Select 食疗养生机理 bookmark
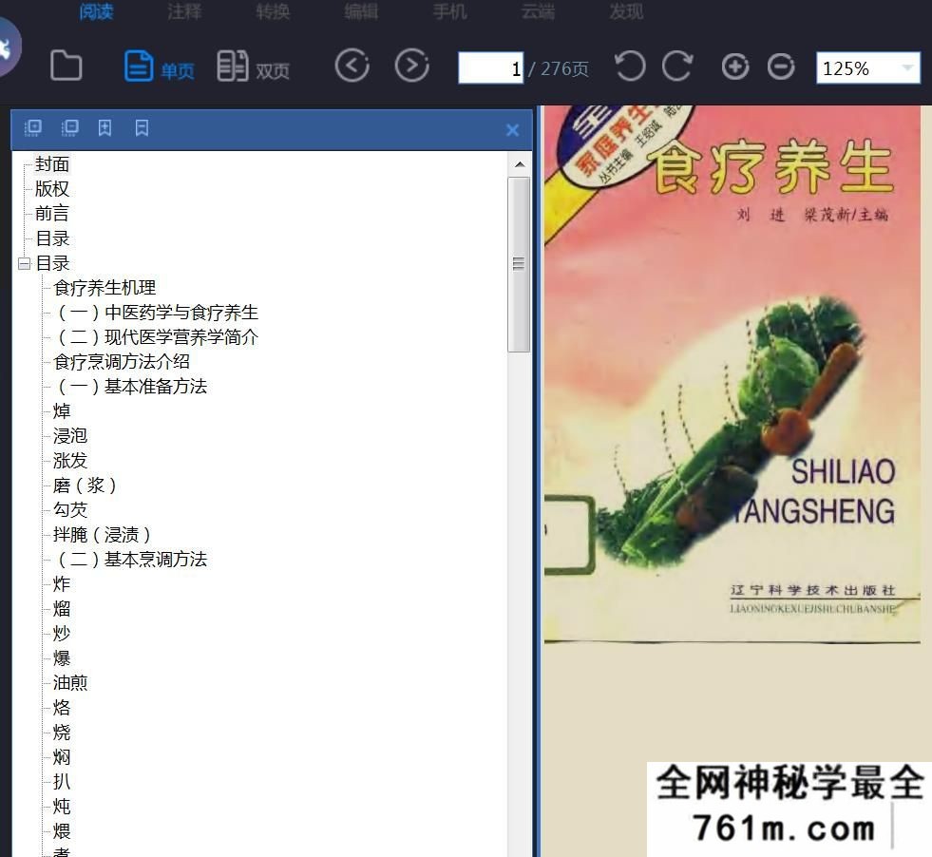 tap(105, 288)
